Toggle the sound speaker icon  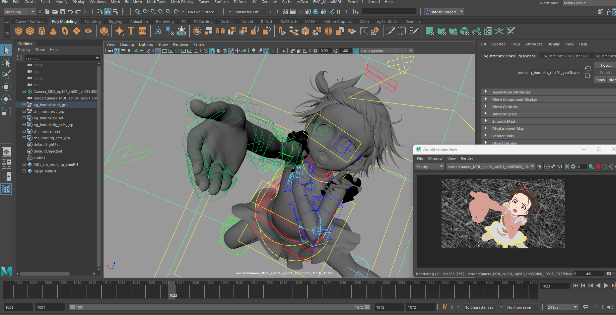click(x=610, y=307)
